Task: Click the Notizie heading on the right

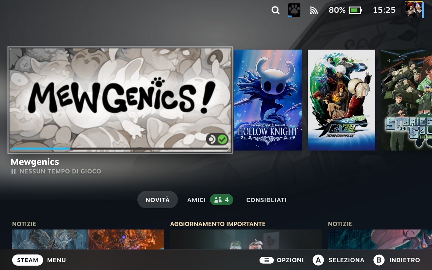Action: [340, 224]
